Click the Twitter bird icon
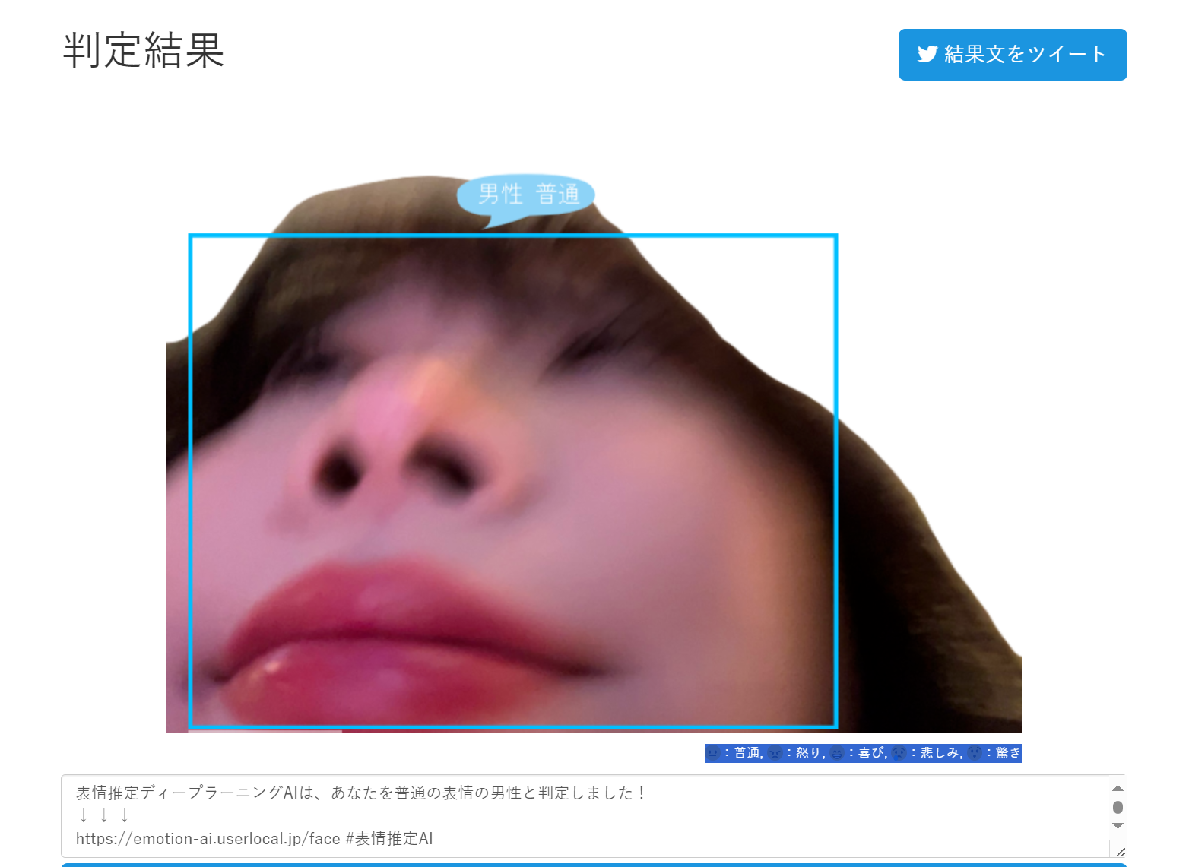The height and width of the screenshot is (867, 1189). [x=927, y=54]
